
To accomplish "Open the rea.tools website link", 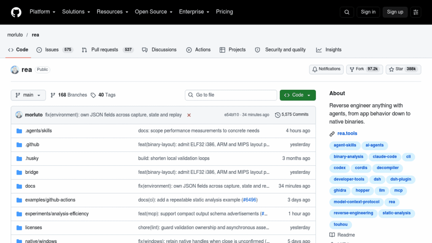I will (347, 133).
